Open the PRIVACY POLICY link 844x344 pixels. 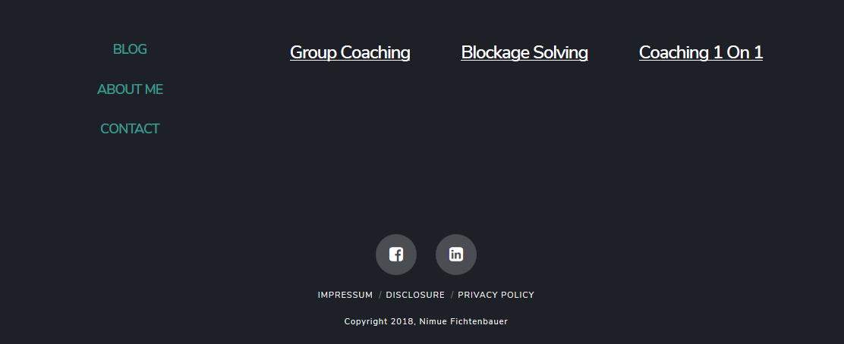pos(496,295)
